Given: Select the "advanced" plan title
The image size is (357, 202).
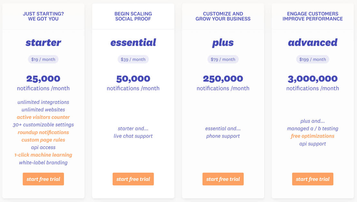Looking at the screenshot, I should coord(313,42).
